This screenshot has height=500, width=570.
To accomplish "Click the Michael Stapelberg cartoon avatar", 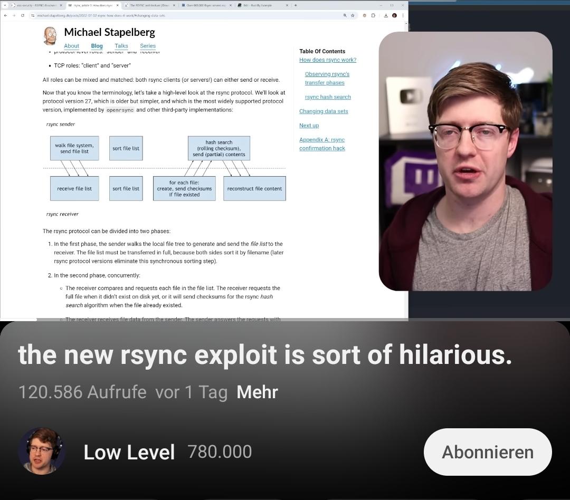I will pyautogui.click(x=51, y=36).
